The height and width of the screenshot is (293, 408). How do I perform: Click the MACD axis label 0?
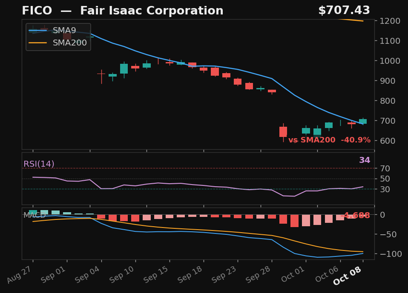pos(382,215)
